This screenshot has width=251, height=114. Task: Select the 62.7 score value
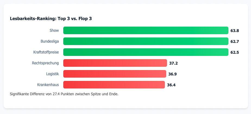(234, 42)
